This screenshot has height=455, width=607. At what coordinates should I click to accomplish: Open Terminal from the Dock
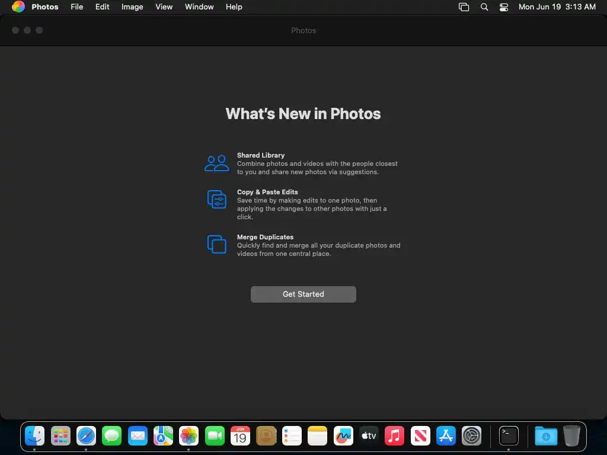tap(509, 435)
